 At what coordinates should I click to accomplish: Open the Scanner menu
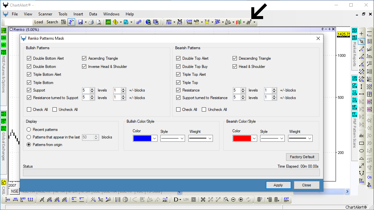pos(45,14)
